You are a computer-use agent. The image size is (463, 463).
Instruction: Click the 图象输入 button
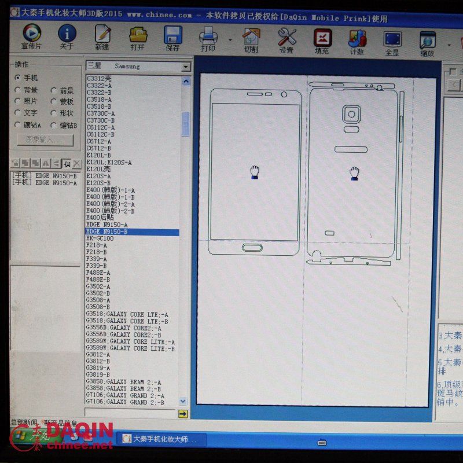pyautogui.click(x=45, y=139)
